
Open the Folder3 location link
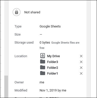pyautogui.click(x=53, y=62)
